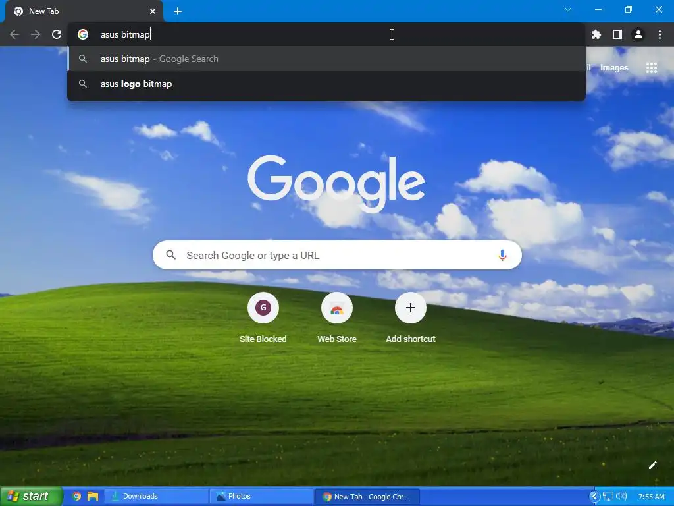Toggle the Chrome side panel icon

[x=617, y=34]
